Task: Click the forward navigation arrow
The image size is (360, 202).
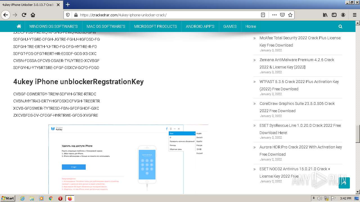Action: pyautogui.click(x=15, y=15)
